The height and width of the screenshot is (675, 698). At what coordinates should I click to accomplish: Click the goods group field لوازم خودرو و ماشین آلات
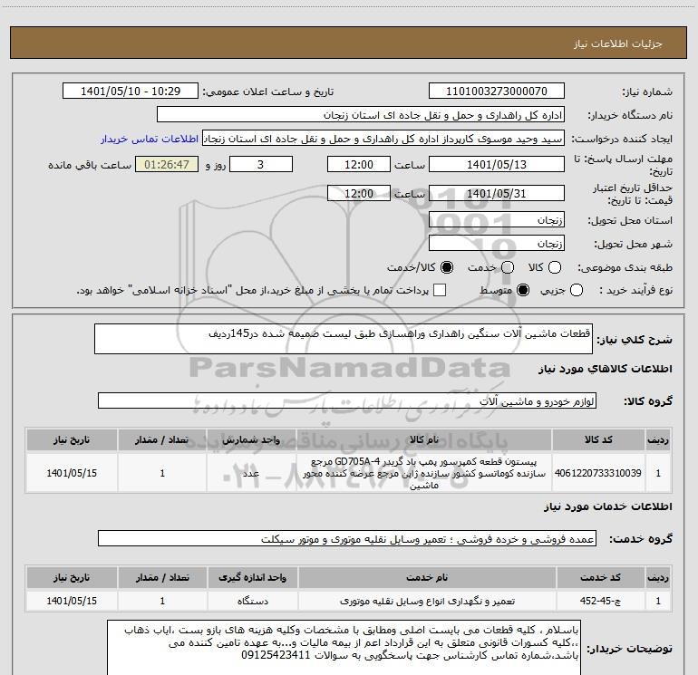347,400
